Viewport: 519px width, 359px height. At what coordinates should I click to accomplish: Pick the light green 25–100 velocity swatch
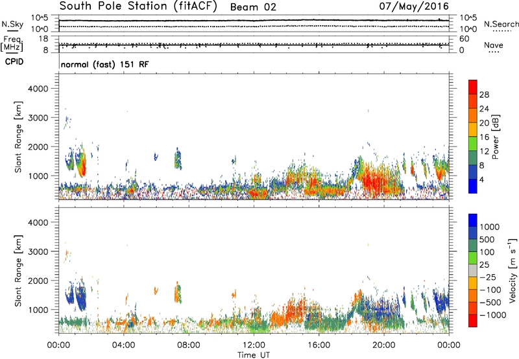(473, 258)
